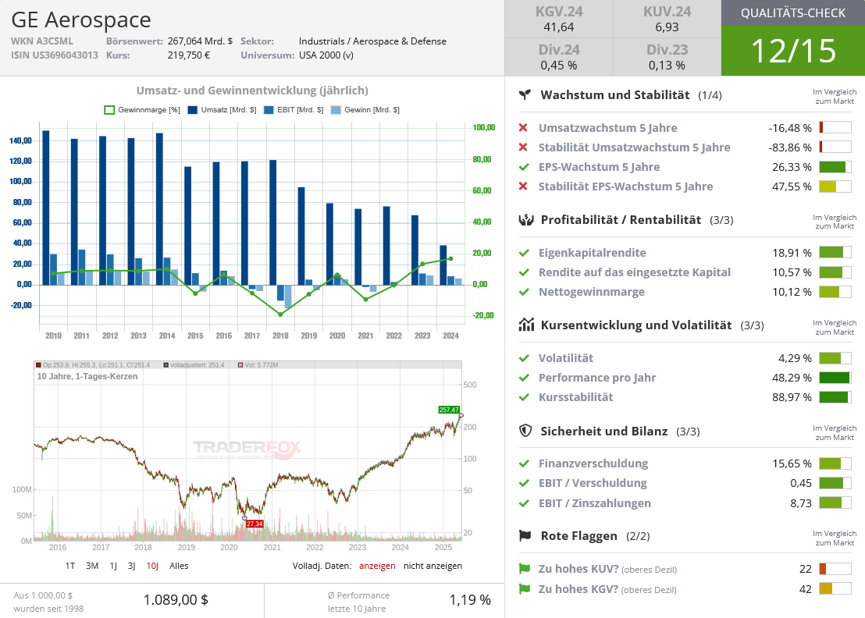Toggle the EBIT [Mrd. $] legend entry
Screen dimensions: 865x618
point(294,110)
